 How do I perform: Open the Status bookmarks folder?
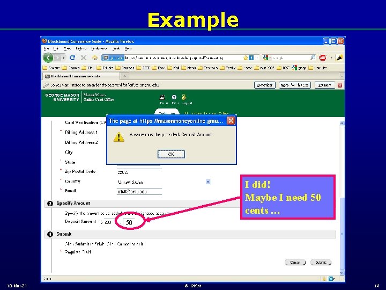coord(51,68)
